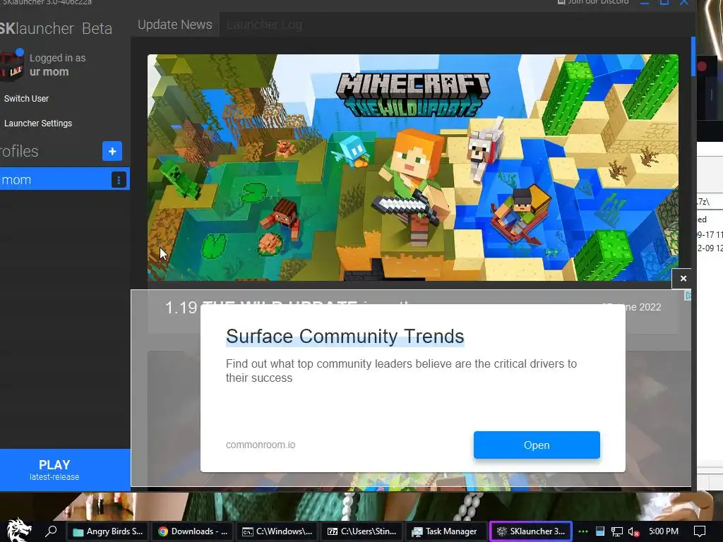Open the notification center icon
This screenshot has width=723, height=542.
[700, 531]
